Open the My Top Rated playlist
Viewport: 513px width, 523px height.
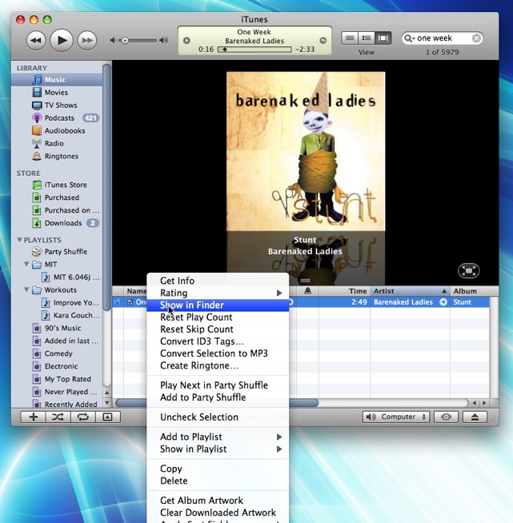(57, 379)
